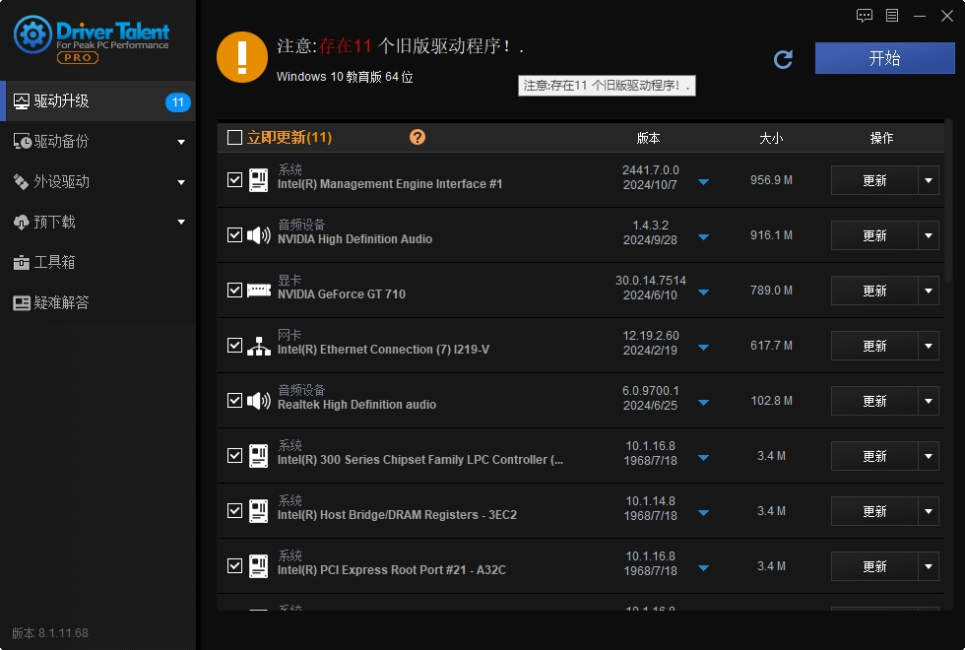This screenshot has height=650, width=965.
Task: Click motherboard icon of Management Engine Interface row
Action: 258,180
